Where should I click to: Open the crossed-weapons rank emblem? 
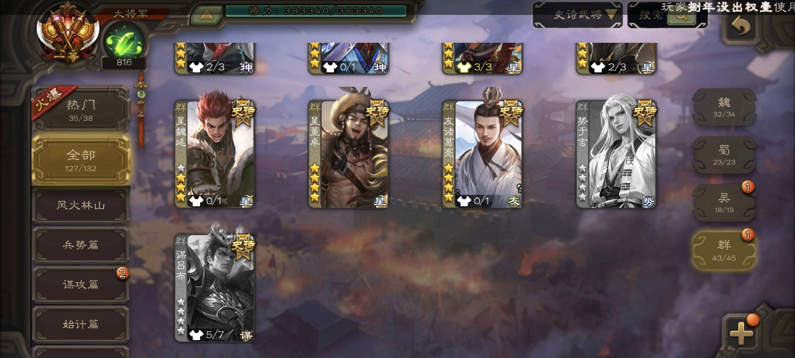click(68, 33)
